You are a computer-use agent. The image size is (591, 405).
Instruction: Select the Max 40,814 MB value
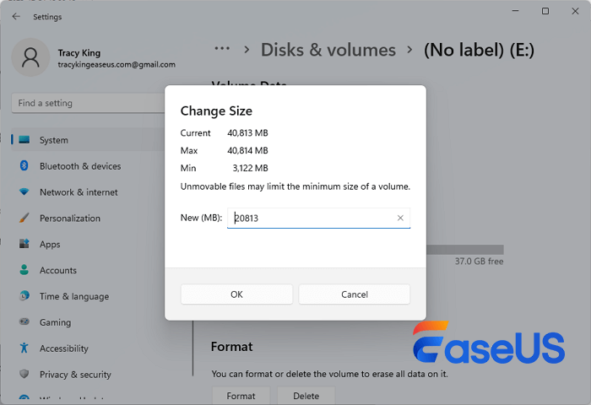pyautogui.click(x=247, y=151)
